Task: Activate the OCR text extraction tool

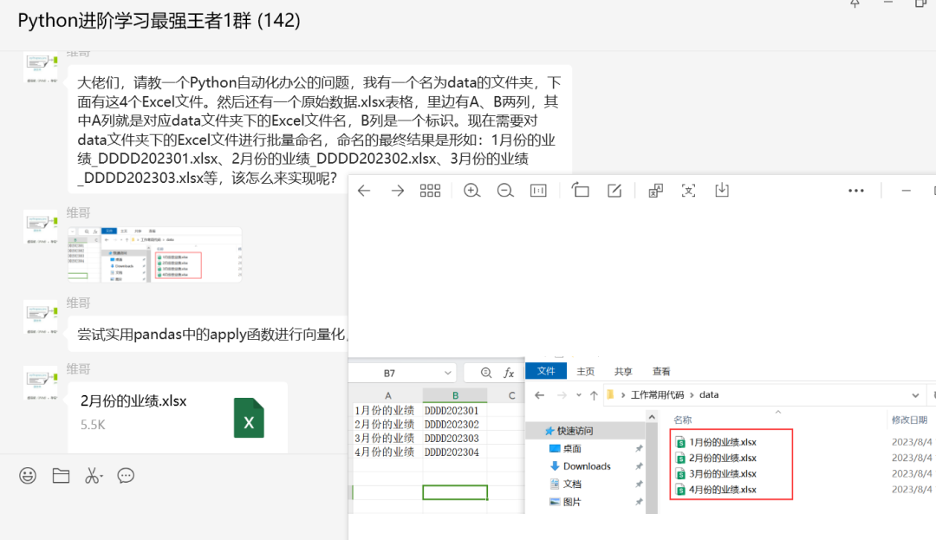Action: [x=688, y=190]
